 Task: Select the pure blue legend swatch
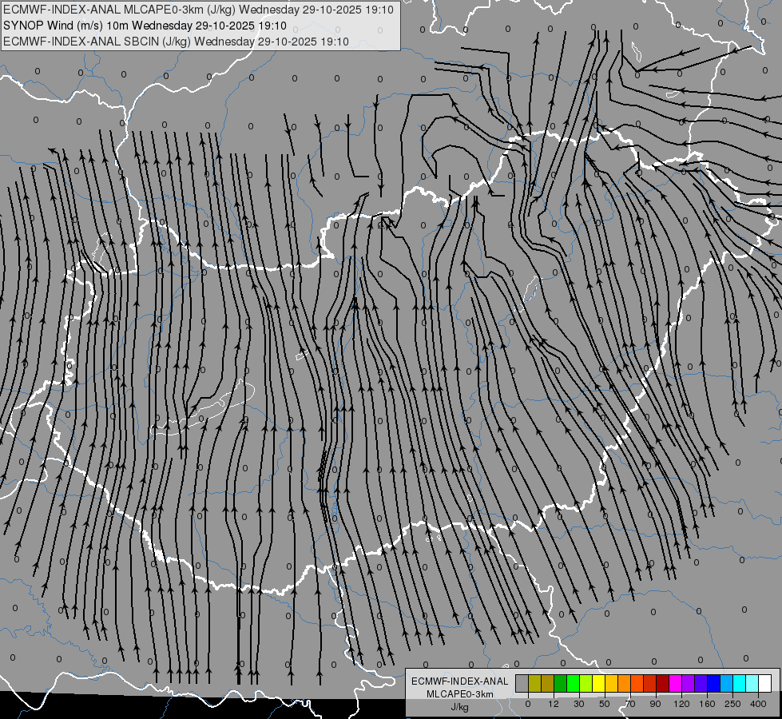[x=713, y=683]
